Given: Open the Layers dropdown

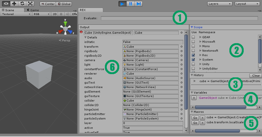Looking at the screenshot, I should [x=220, y=4].
